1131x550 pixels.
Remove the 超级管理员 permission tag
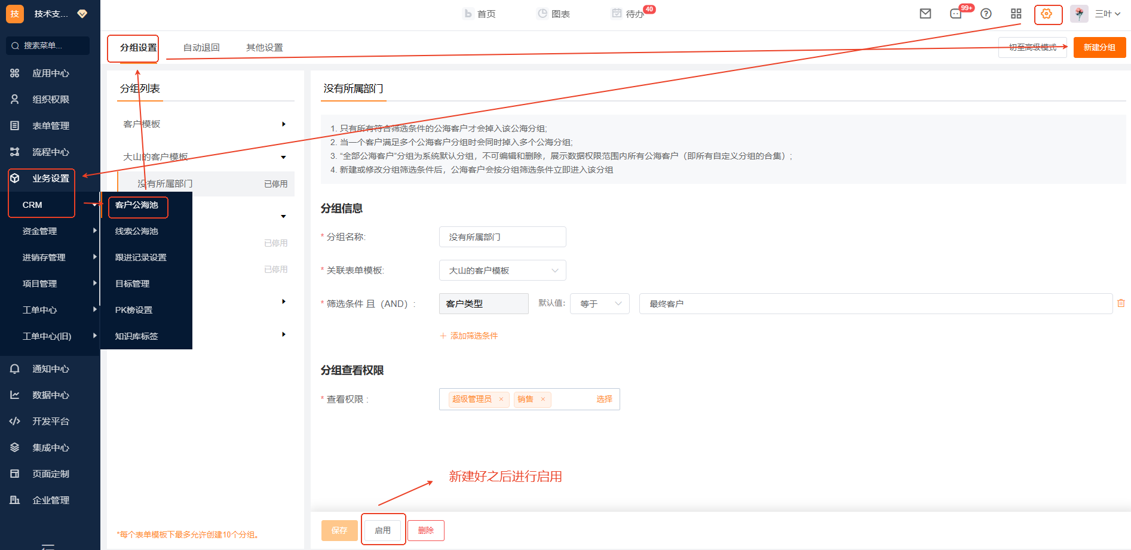[x=501, y=400]
